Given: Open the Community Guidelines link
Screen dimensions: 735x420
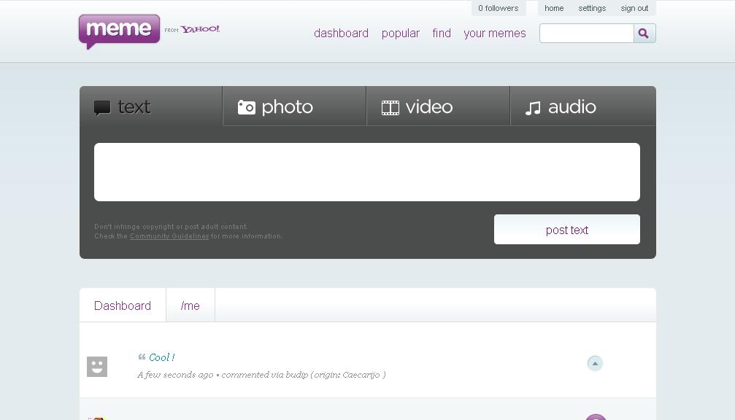Looking at the screenshot, I should (169, 236).
